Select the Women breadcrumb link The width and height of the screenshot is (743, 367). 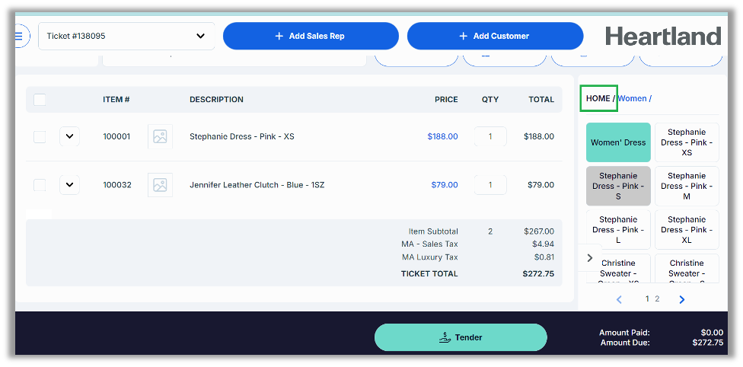632,98
